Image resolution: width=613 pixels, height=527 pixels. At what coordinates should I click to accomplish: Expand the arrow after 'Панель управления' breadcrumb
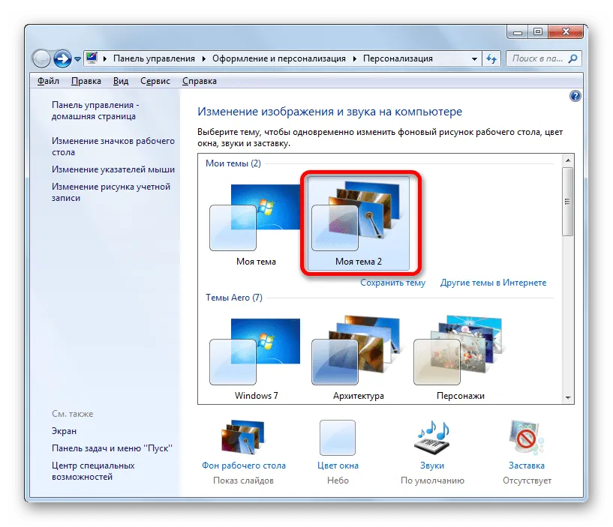(203, 59)
